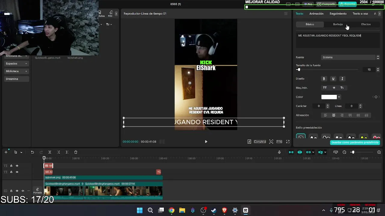Viewport: 385px width, 216px height.
Task: Click the Carácter spacing stepper
Action: 328,106
